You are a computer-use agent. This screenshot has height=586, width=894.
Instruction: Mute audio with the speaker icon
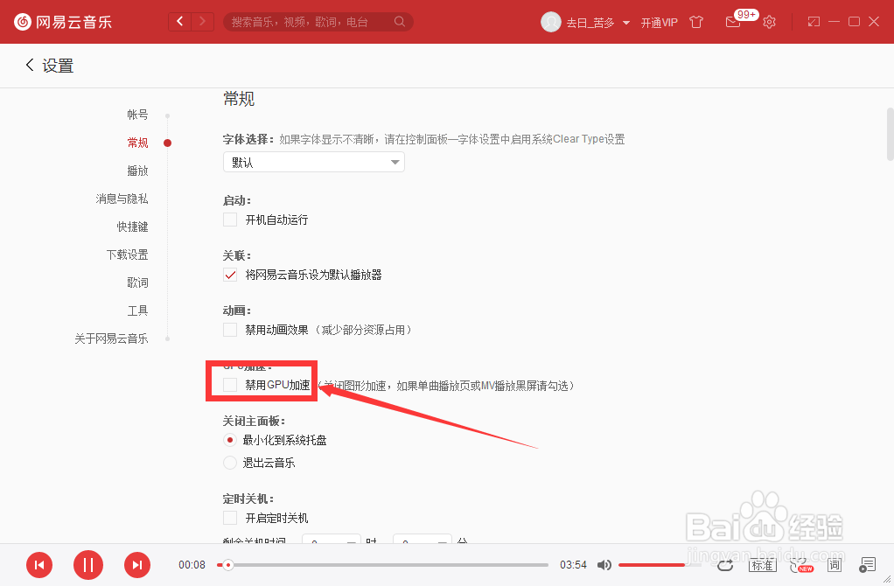(604, 565)
